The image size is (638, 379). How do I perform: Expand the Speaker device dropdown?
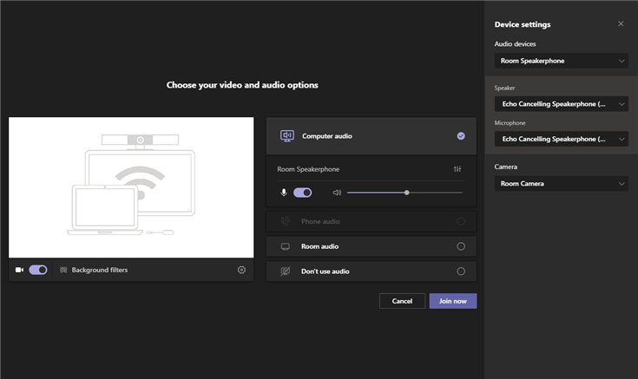561,104
